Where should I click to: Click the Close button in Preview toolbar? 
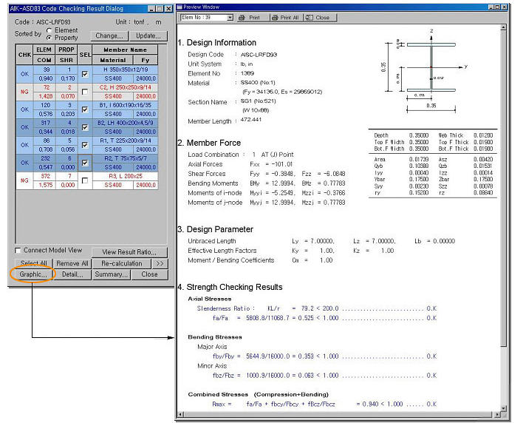[320, 18]
